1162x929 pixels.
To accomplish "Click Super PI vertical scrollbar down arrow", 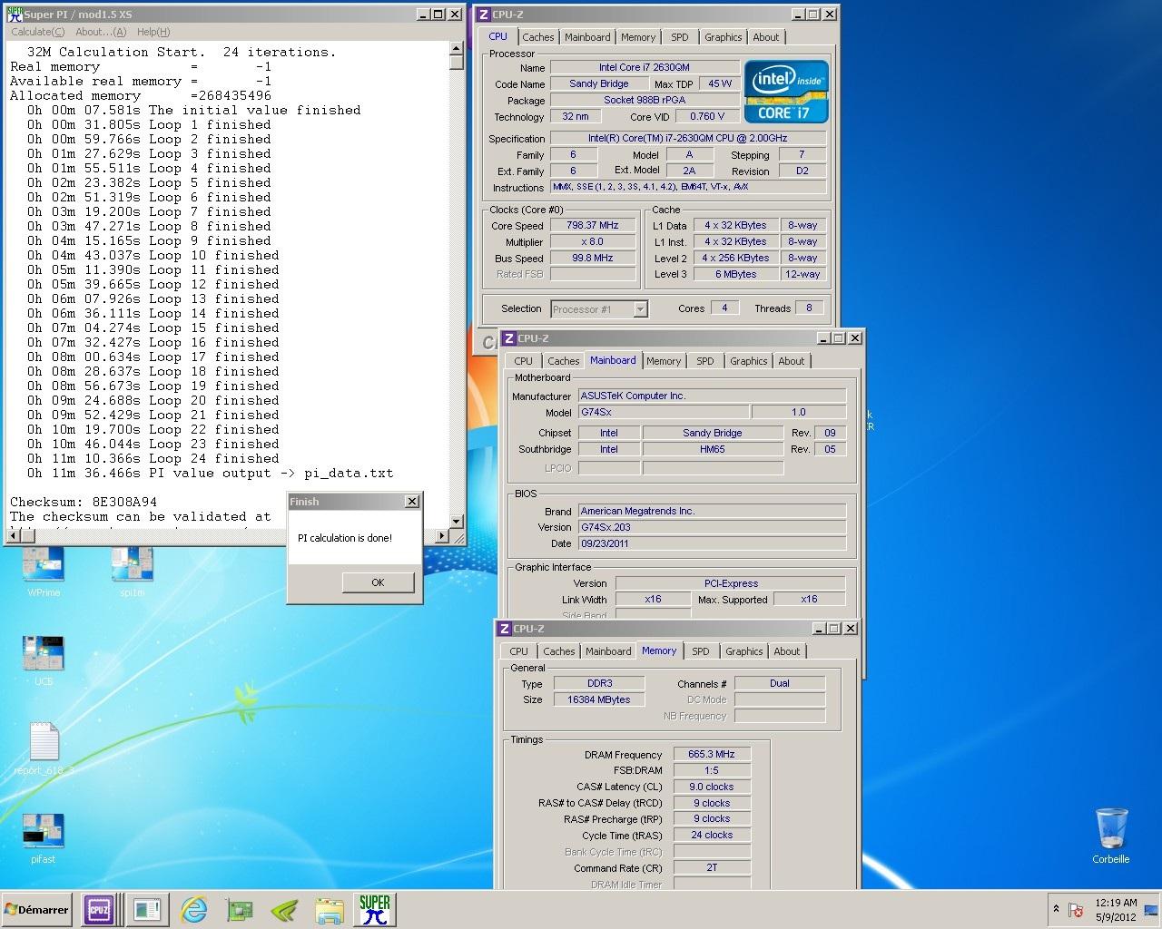I will (457, 520).
